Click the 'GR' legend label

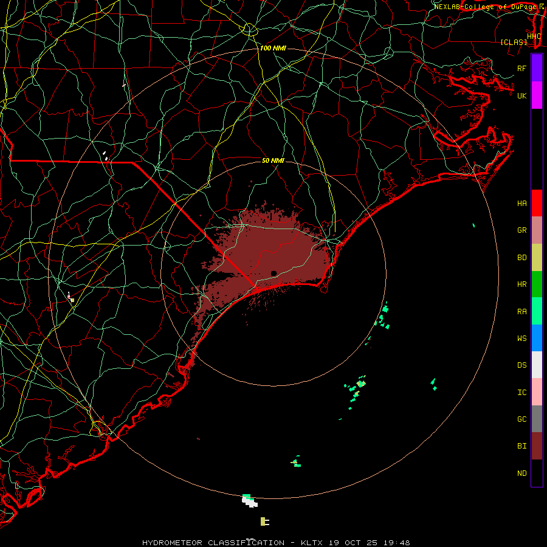[521, 230]
